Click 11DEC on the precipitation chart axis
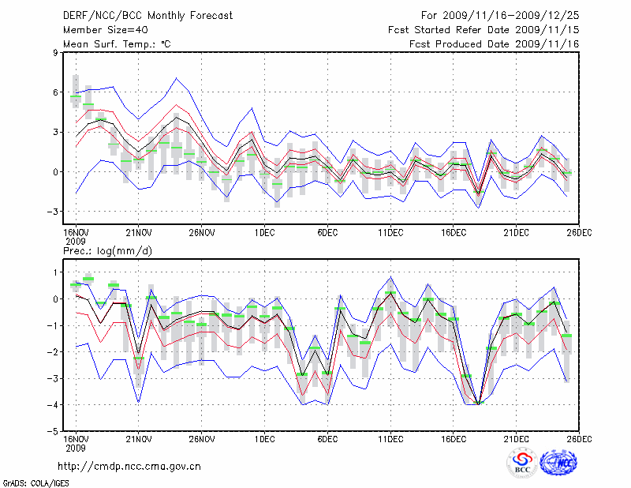Image resolution: width=631 pixels, height=488 pixels. pyautogui.click(x=390, y=438)
